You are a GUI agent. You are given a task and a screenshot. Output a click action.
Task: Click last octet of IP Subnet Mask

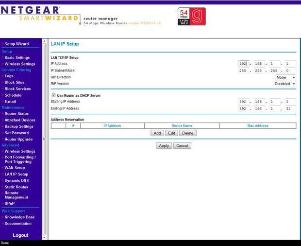pyautogui.click(x=290, y=70)
